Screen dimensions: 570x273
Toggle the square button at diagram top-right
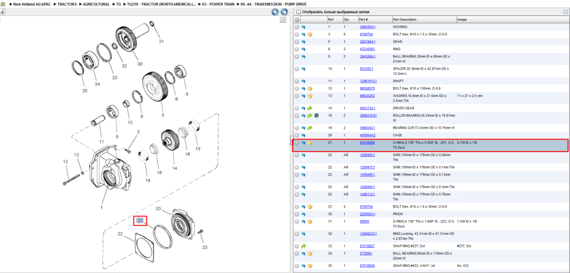click(x=283, y=21)
